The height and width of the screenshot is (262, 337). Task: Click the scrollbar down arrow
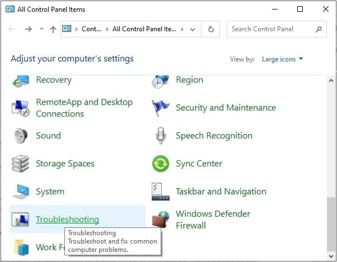pos(331,256)
